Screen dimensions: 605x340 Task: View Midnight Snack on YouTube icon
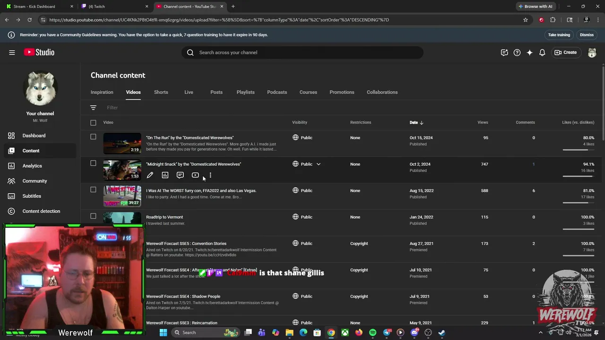(195, 175)
